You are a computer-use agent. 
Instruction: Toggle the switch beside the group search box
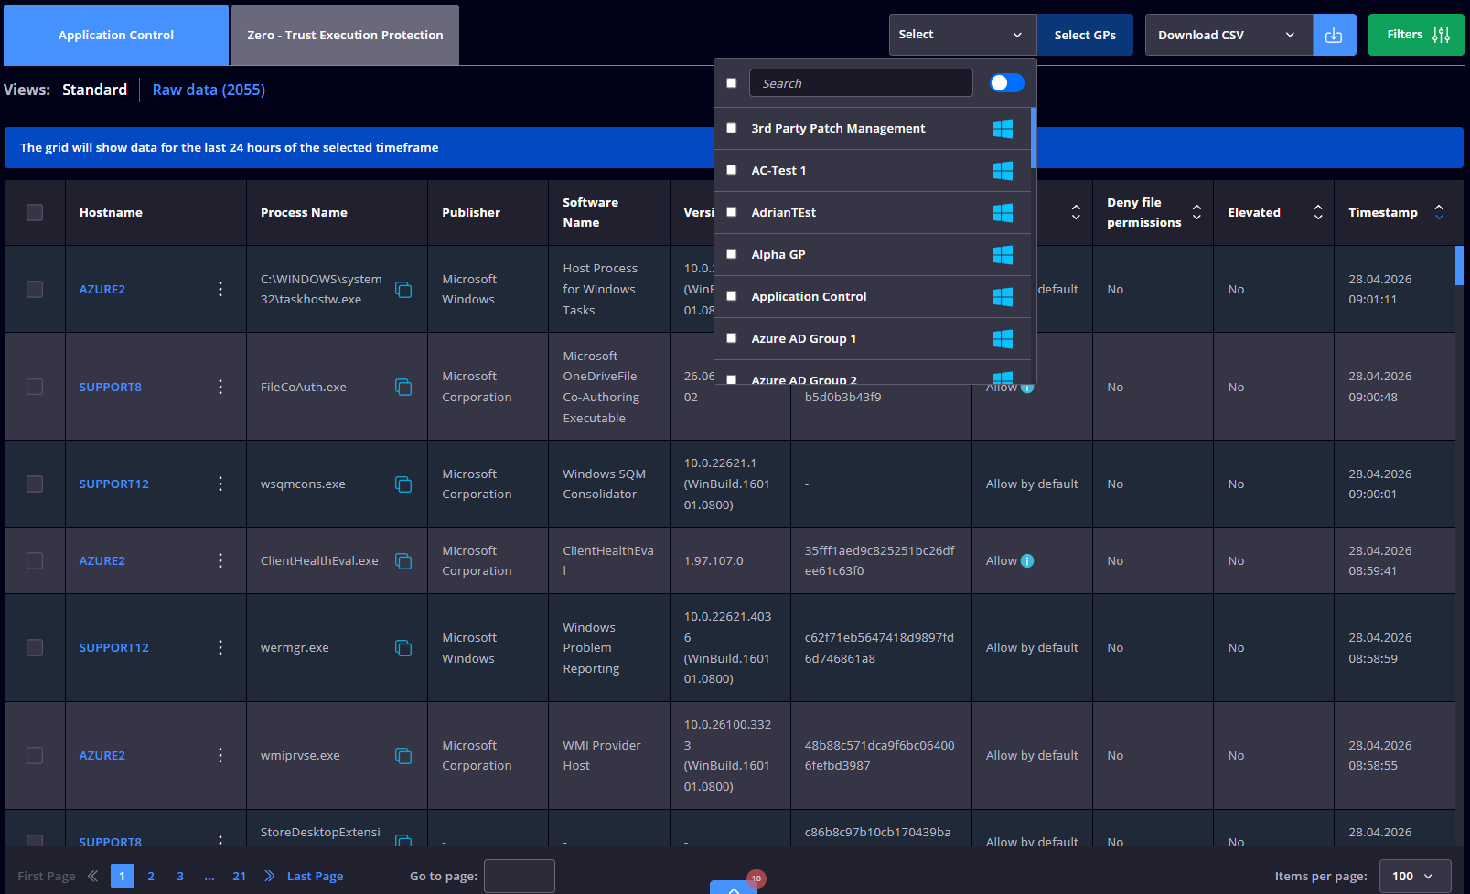pos(1007,83)
